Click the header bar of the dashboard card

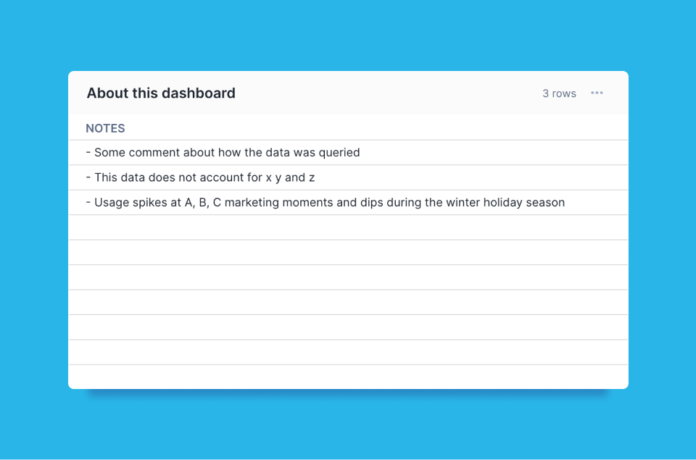tap(348, 93)
